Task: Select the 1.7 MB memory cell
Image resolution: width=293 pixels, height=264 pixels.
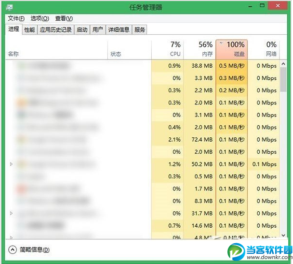Action: pos(200,189)
